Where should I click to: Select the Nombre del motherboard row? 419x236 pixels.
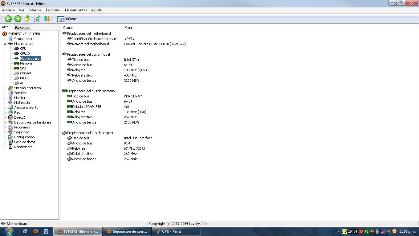[x=126, y=44]
